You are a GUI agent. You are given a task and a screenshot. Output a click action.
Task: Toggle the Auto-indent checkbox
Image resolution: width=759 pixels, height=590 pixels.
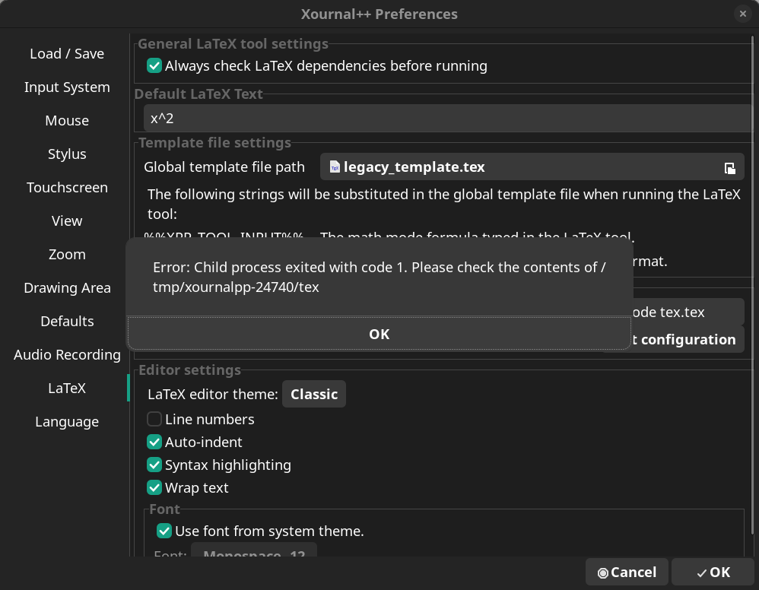pyautogui.click(x=154, y=442)
